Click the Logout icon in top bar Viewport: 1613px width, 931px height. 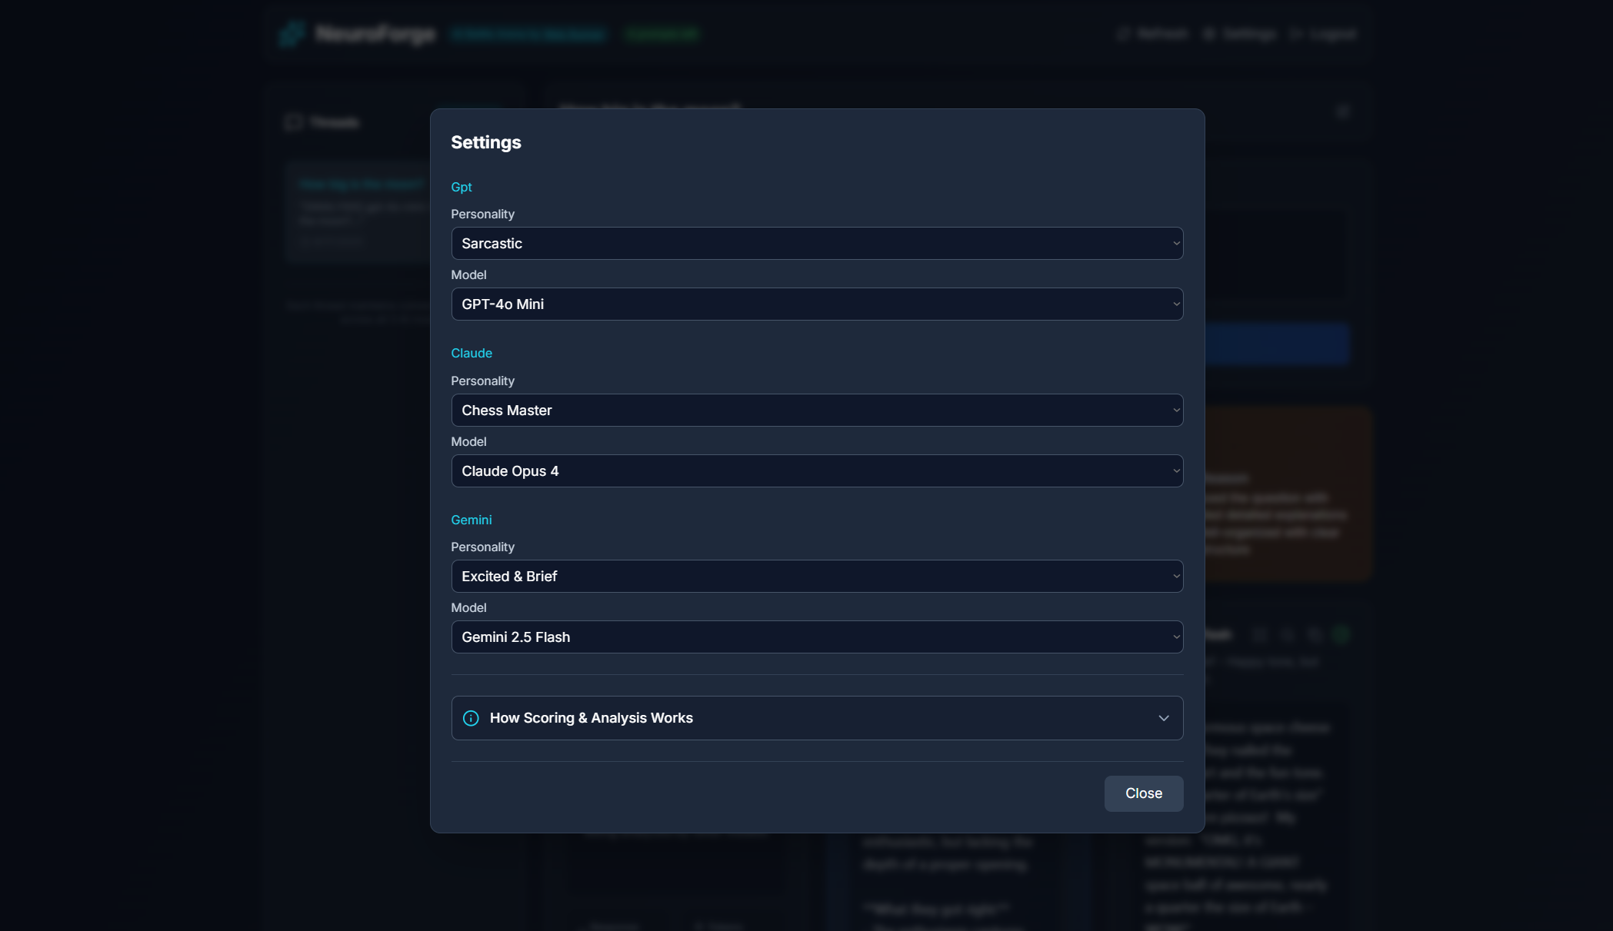pos(1296,34)
